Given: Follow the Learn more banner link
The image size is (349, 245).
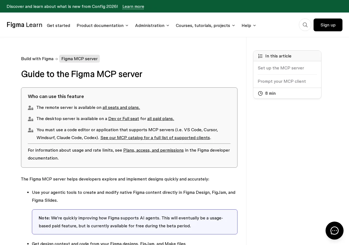Looking at the screenshot, I should pos(133,6).
